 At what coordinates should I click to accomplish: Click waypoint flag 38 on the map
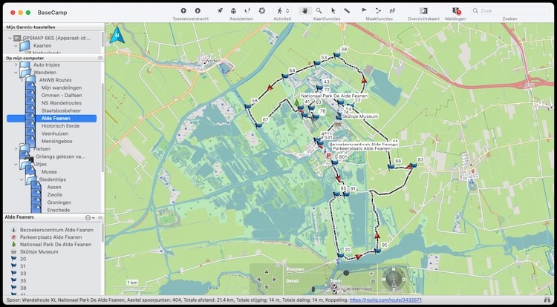pyautogui.click(x=336, y=55)
